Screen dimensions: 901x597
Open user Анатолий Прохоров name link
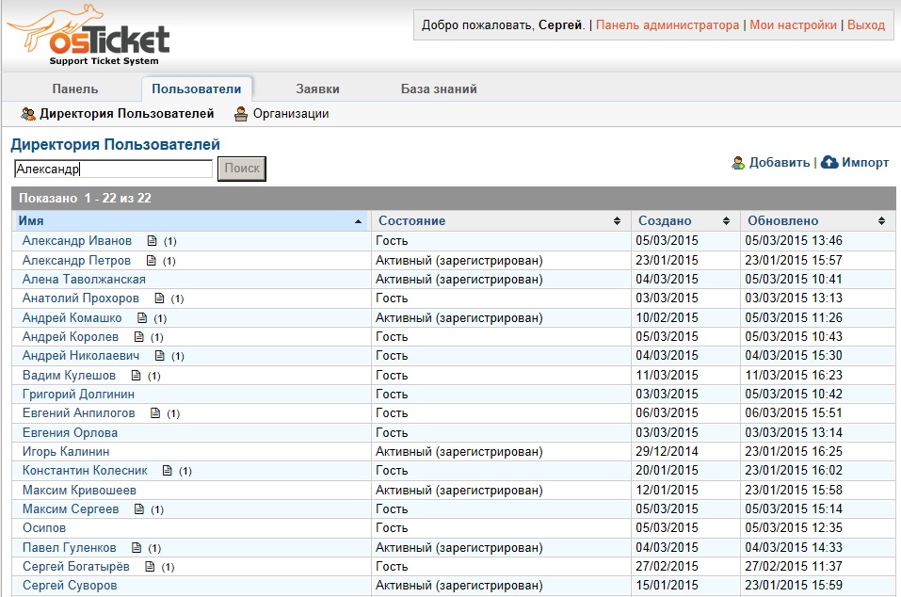80,298
